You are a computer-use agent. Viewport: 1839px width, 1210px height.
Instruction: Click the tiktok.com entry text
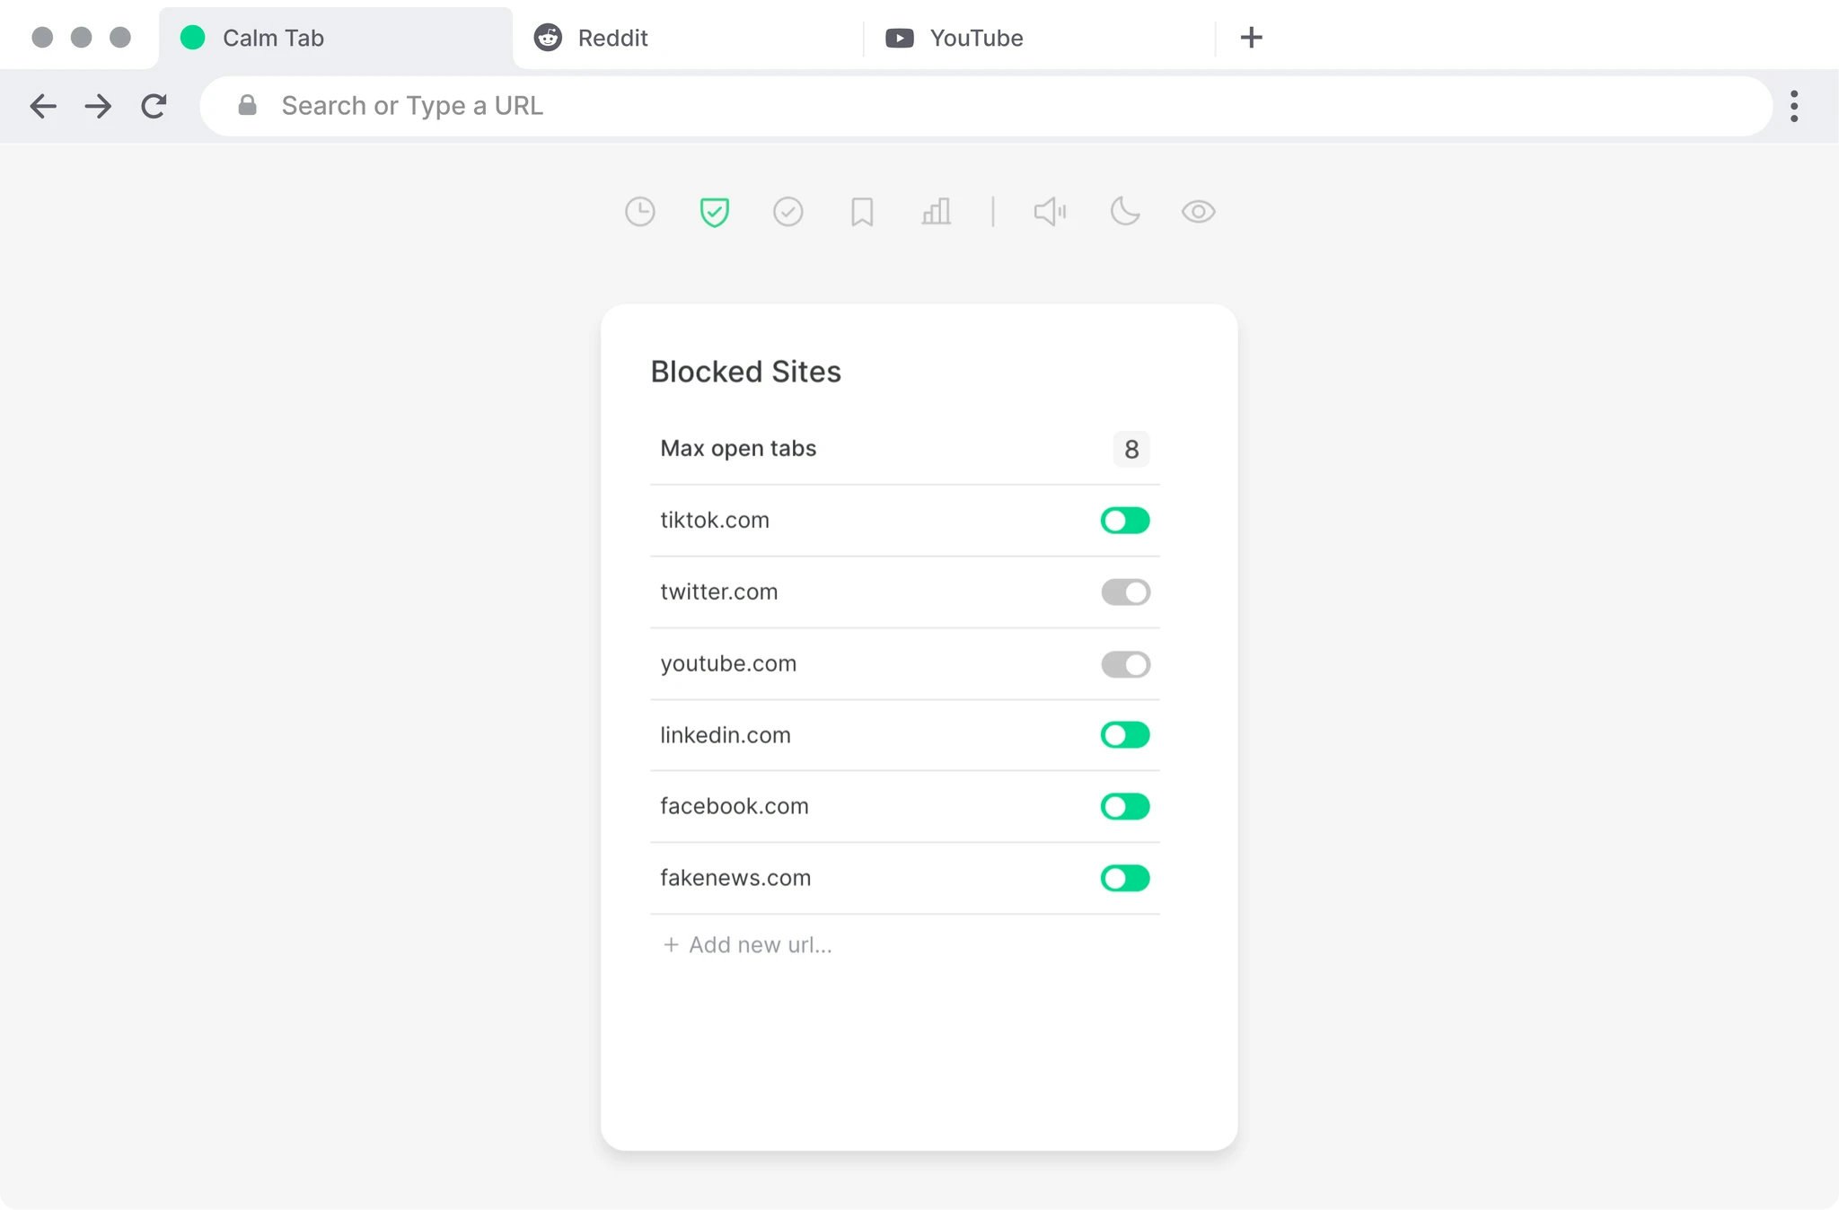tap(715, 520)
